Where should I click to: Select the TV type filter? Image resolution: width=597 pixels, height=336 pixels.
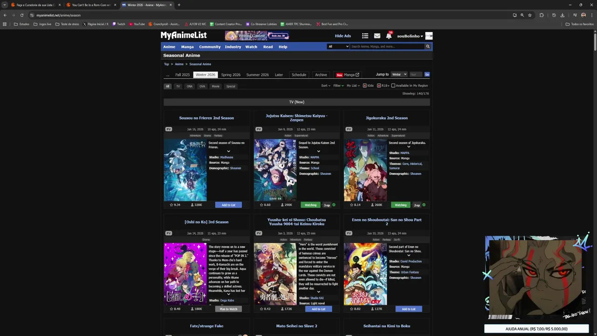click(x=178, y=86)
